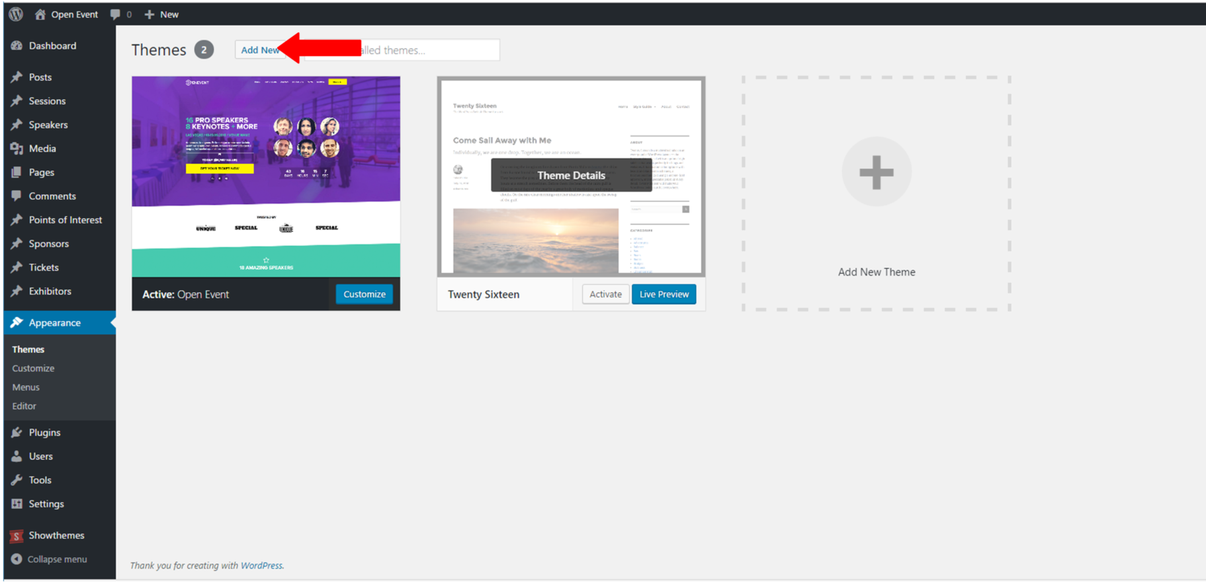1206x582 pixels.
Task: Click the New text in admin bar
Action: click(169, 14)
